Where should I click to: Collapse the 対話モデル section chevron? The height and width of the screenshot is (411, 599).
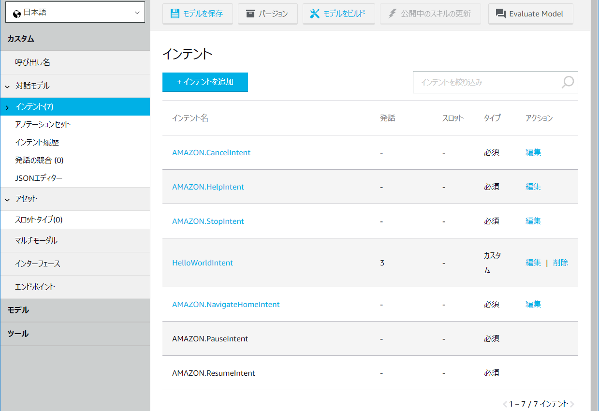tap(7, 87)
